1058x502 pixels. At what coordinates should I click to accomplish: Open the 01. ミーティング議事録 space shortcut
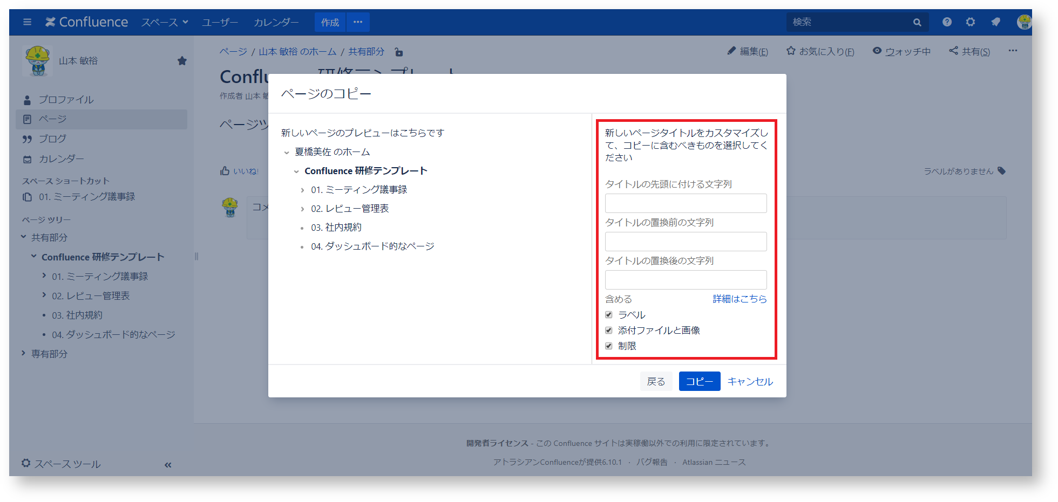coord(86,197)
